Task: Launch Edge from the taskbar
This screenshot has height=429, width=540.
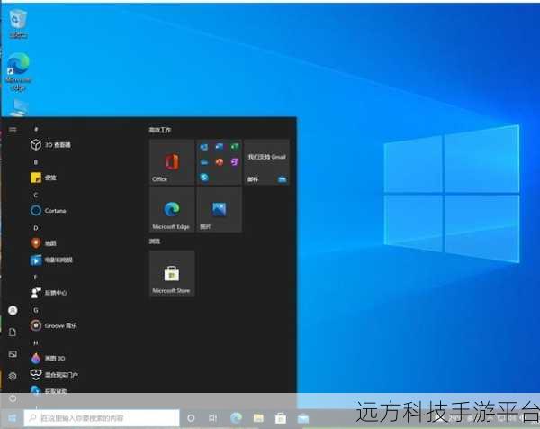Action: click(236, 418)
